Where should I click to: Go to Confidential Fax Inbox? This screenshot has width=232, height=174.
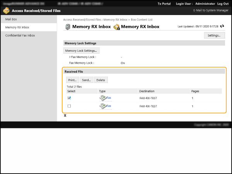[x=20, y=35]
